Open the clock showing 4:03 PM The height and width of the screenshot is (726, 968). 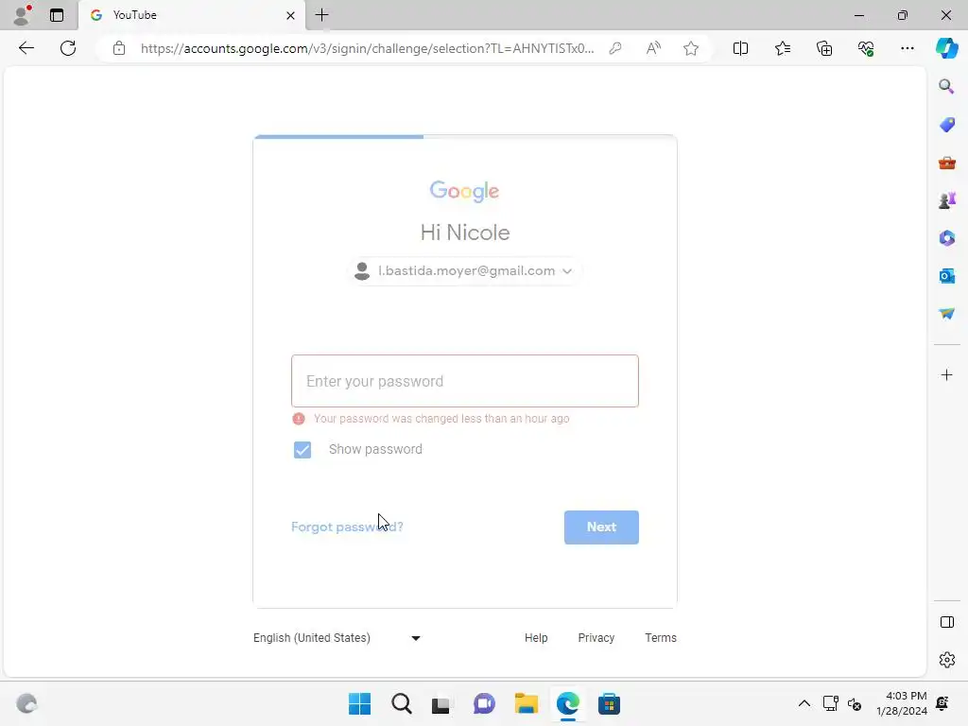point(902,703)
